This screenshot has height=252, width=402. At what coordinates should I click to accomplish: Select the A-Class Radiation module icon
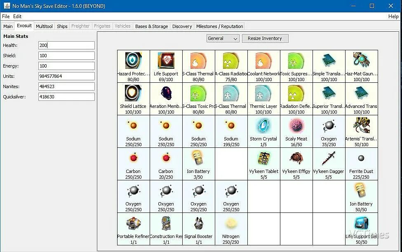coord(231,61)
